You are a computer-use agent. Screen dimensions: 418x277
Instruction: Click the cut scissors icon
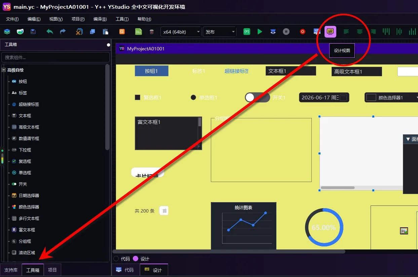79,32
